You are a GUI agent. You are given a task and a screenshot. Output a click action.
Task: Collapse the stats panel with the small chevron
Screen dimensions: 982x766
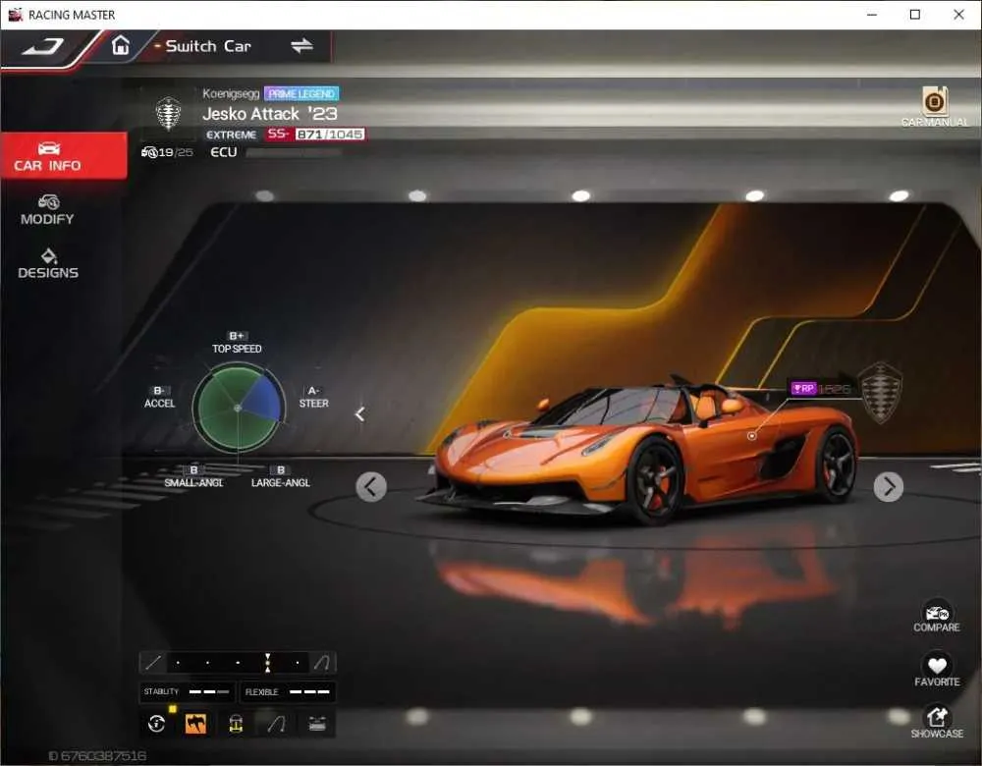pos(359,414)
